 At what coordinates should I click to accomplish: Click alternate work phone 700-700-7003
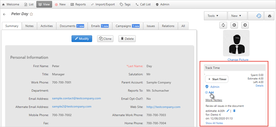click(x=156, y=115)
